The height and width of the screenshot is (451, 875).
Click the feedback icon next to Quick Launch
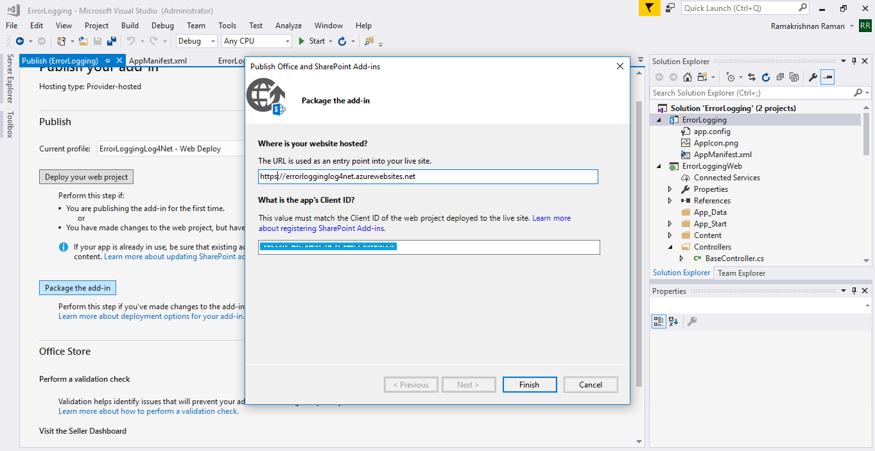pos(670,8)
